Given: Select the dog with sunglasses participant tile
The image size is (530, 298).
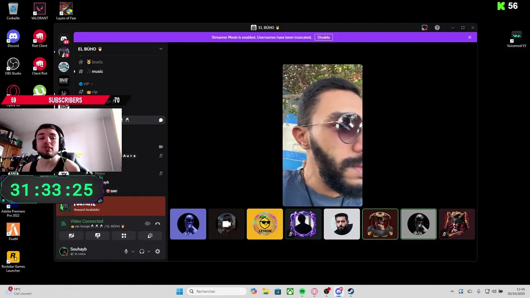Looking at the screenshot, I should point(380,224).
